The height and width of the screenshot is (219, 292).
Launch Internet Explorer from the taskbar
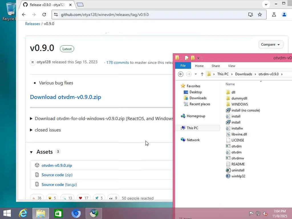[x=23, y=213]
